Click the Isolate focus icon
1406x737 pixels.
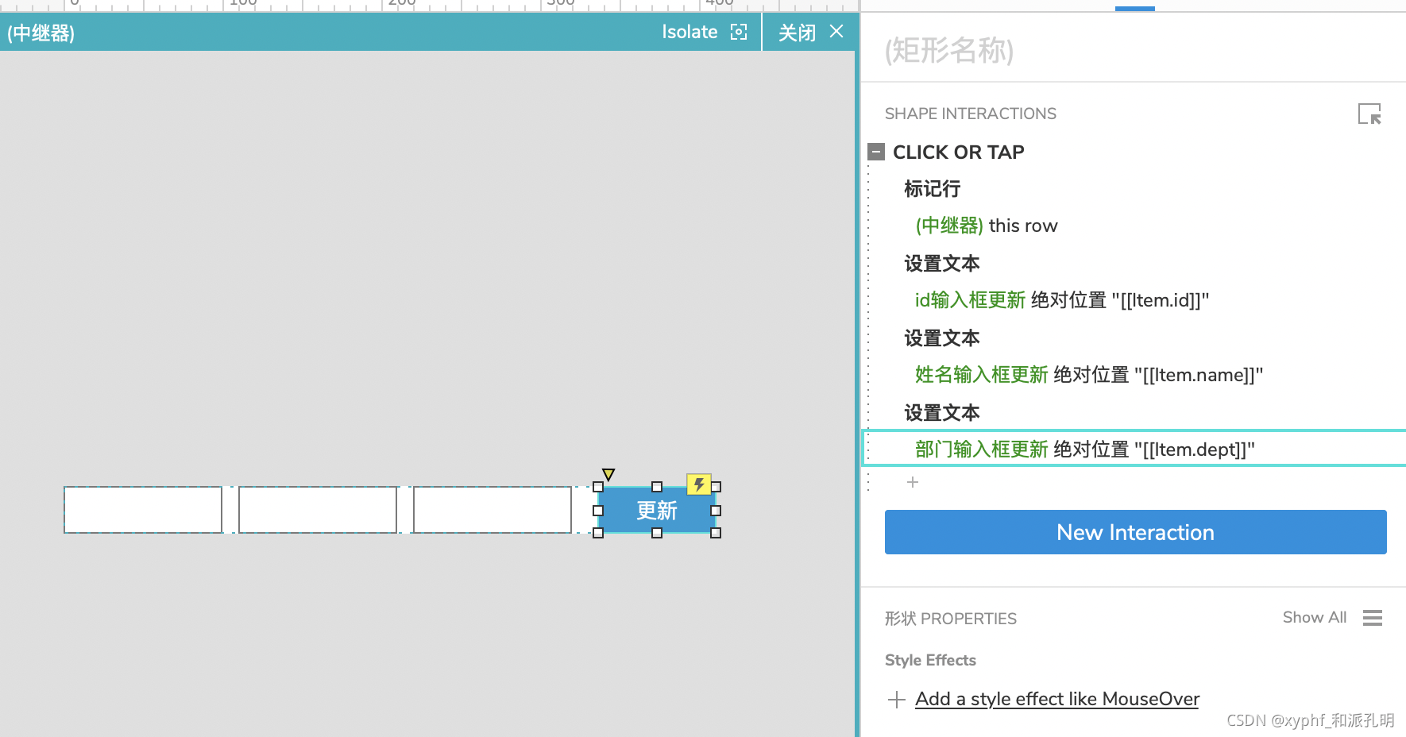pos(739,32)
